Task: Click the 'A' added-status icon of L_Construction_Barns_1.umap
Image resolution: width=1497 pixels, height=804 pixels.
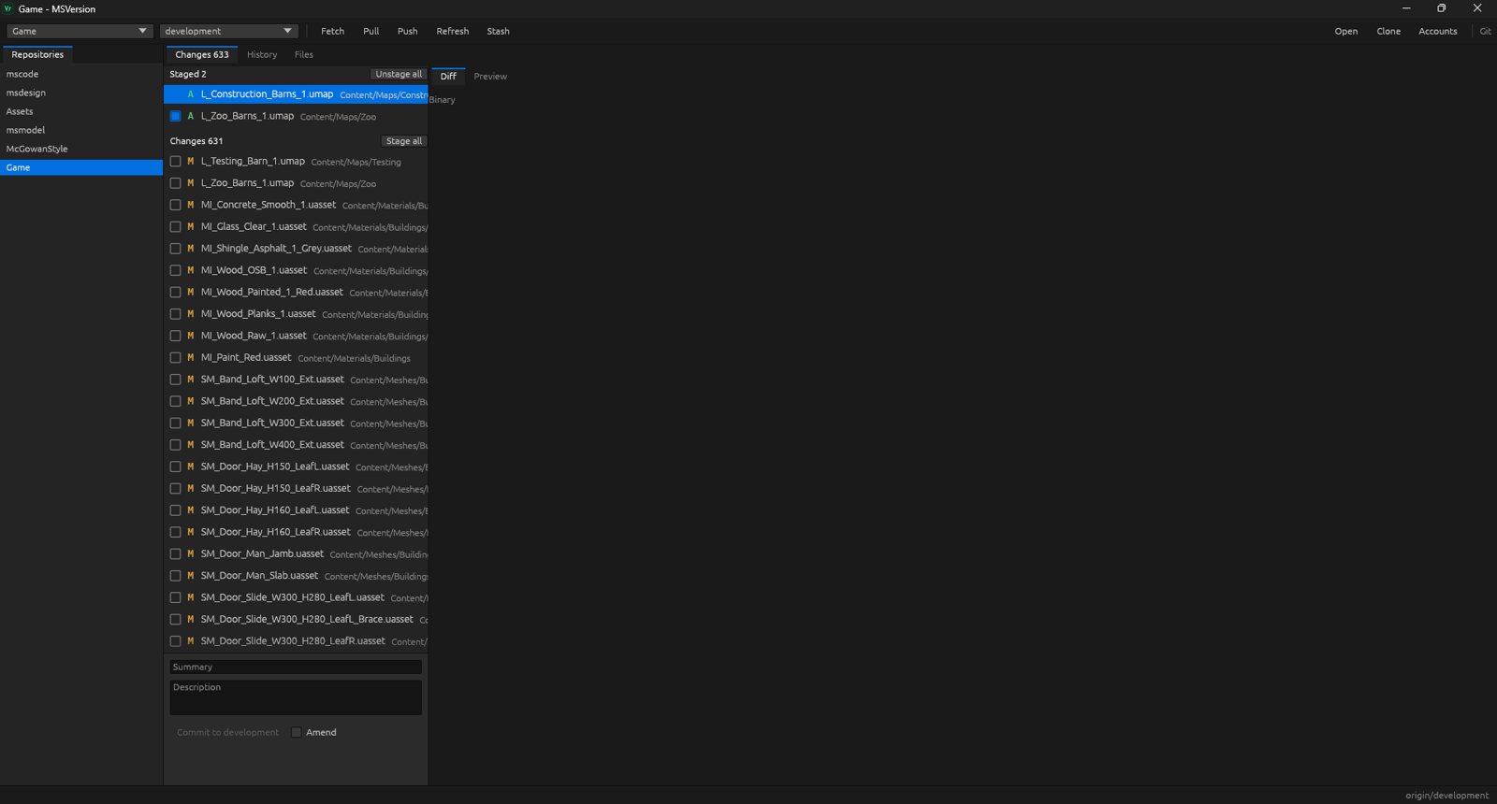Action: point(190,94)
